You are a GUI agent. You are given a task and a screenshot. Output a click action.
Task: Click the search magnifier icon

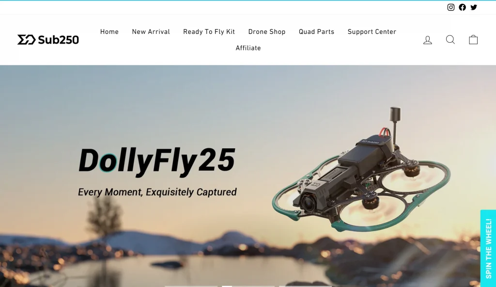click(450, 40)
